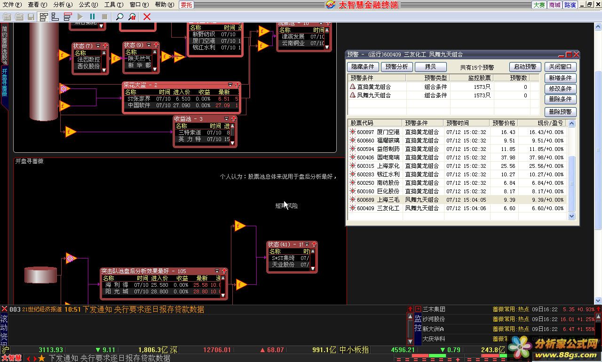The image size is (602, 362).
Task: Click the red arrow icon beside 三木集团
Action: pyautogui.click(x=418, y=309)
